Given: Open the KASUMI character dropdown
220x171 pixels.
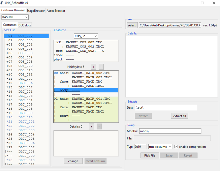Looking at the screenshot, I should [x=15, y=17].
